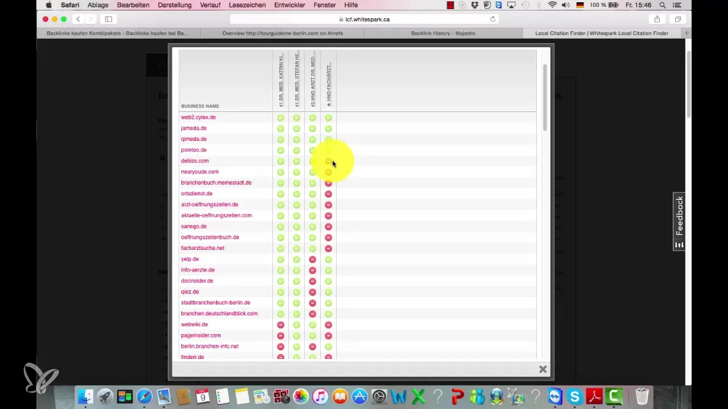The width and height of the screenshot is (728, 409).
Task: Switch to the Backlink History - Majestic tab
Action: tap(443, 33)
